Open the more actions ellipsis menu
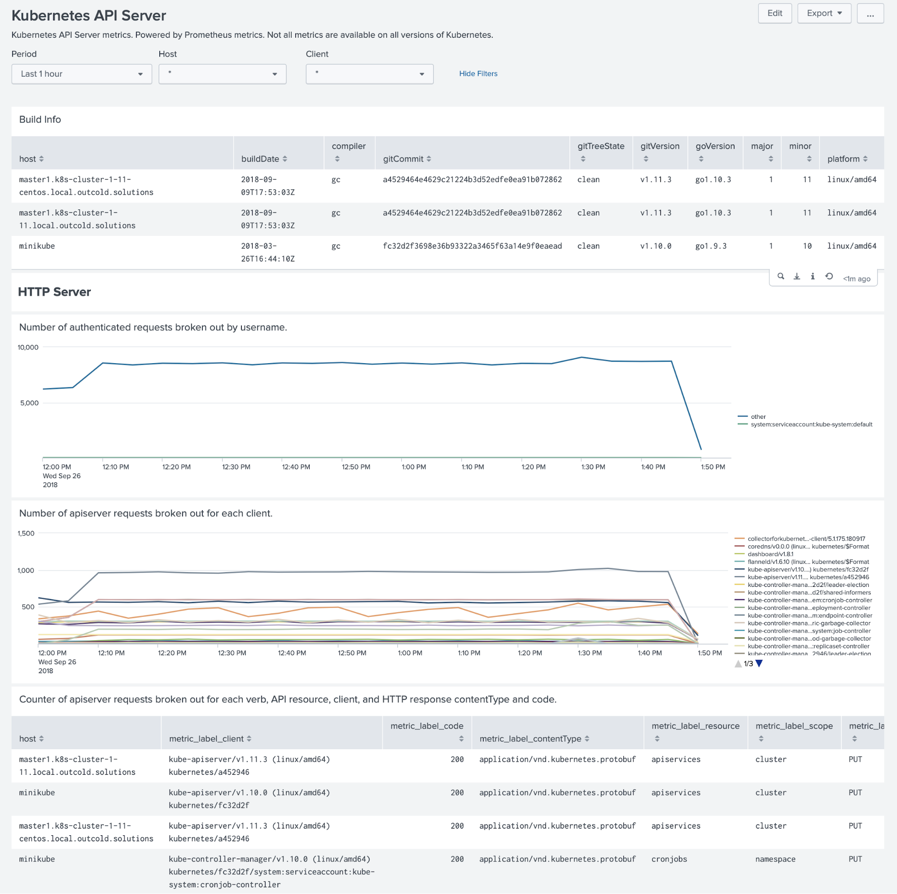This screenshot has width=897, height=894. (x=870, y=13)
